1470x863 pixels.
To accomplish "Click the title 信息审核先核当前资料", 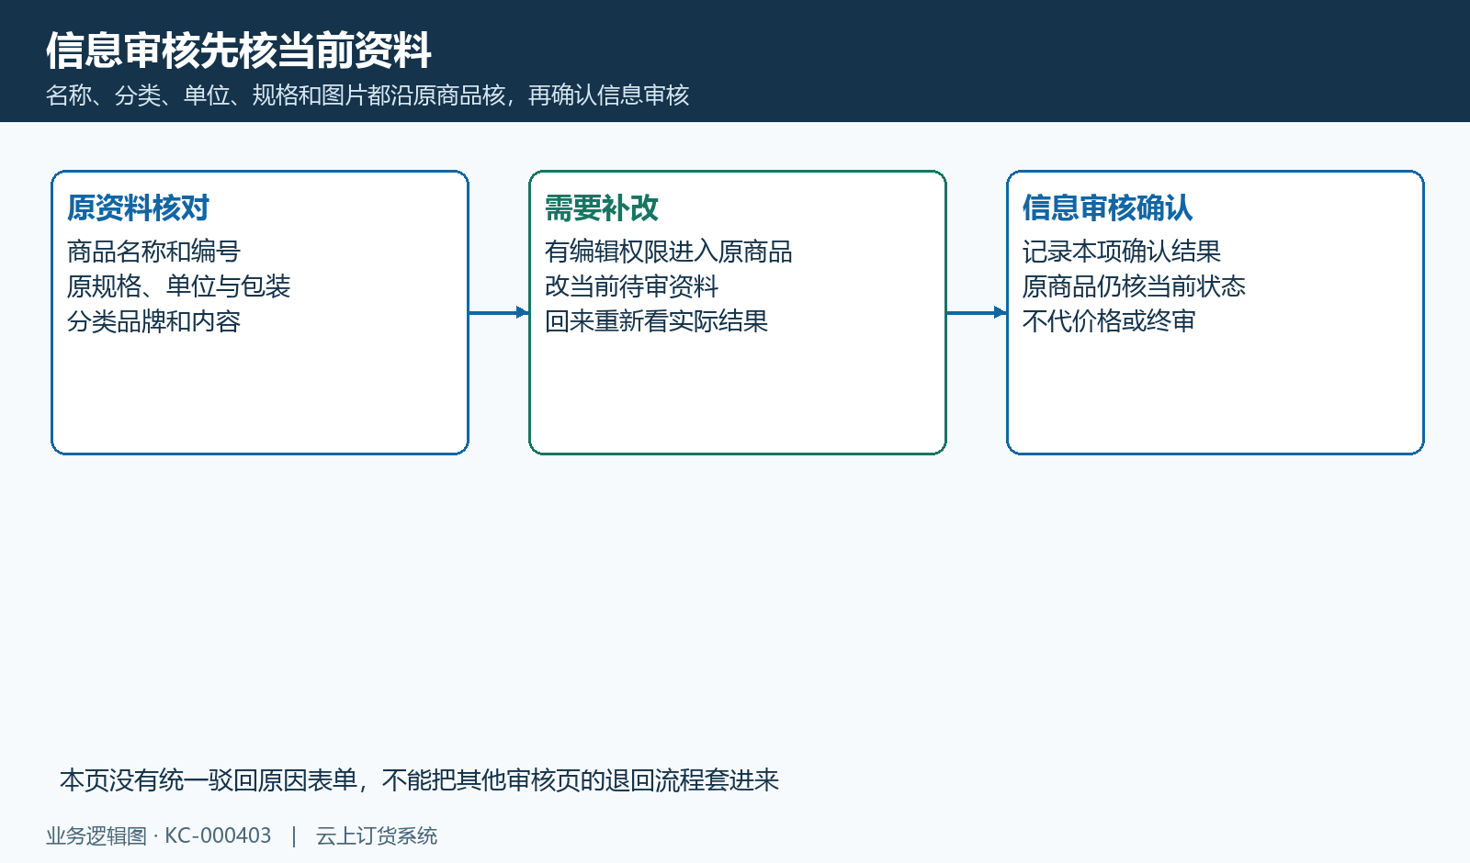I will tap(239, 50).
